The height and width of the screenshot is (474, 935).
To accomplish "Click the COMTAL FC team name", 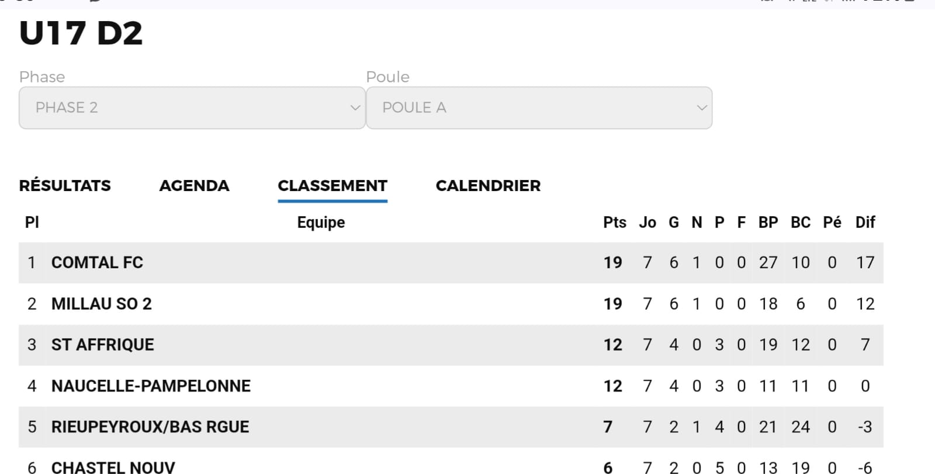I will click(97, 263).
